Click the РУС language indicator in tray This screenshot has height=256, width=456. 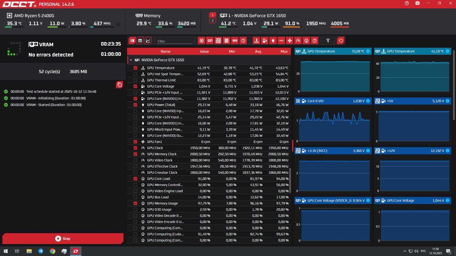click(x=424, y=251)
